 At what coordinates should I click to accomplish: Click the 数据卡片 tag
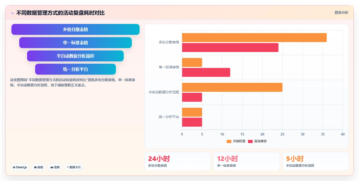point(74,167)
